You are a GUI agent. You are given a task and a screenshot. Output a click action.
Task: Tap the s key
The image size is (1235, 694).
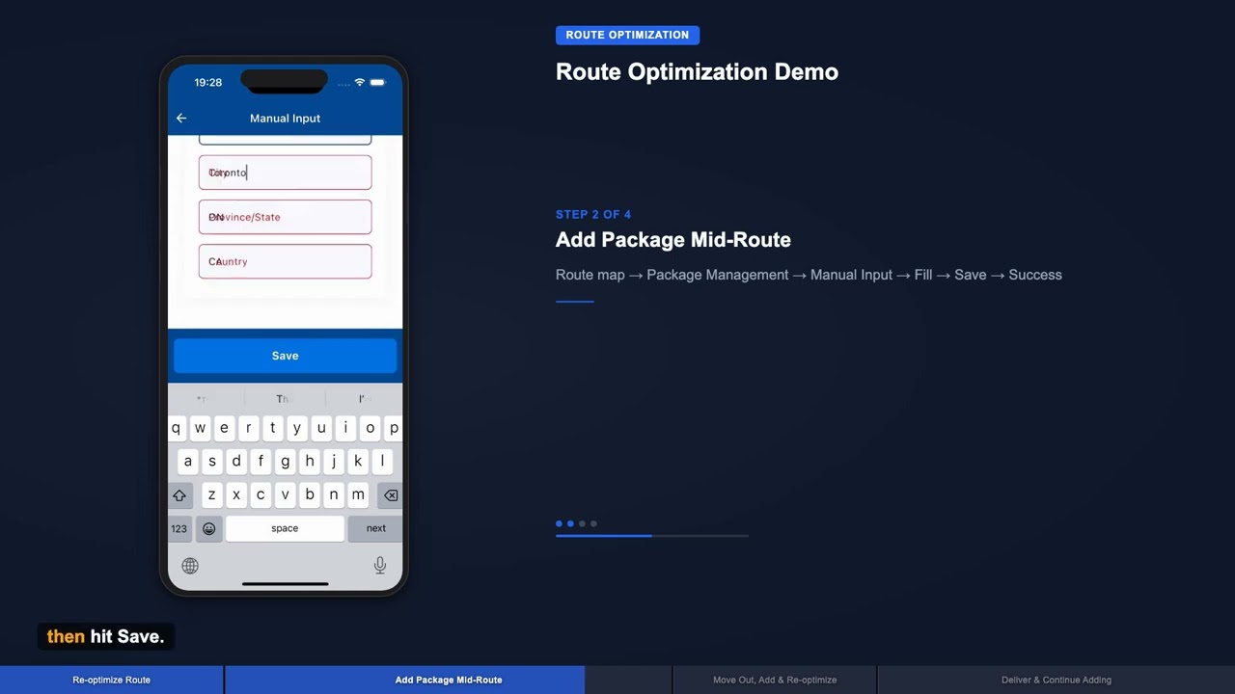pyautogui.click(x=212, y=461)
